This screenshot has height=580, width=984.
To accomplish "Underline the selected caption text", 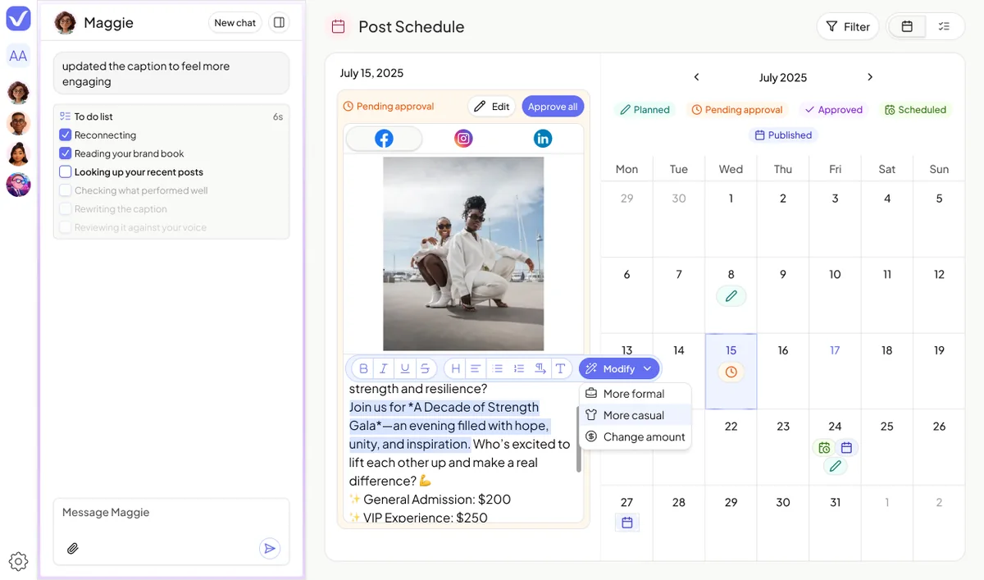I will [x=404, y=369].
